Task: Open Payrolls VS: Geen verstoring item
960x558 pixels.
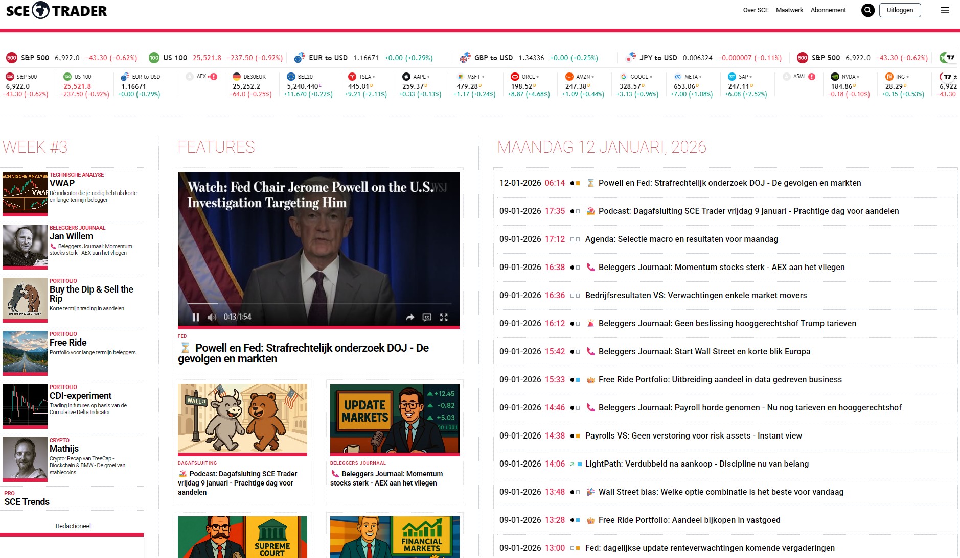Action: pyautogui.click(x=693, y=436)
